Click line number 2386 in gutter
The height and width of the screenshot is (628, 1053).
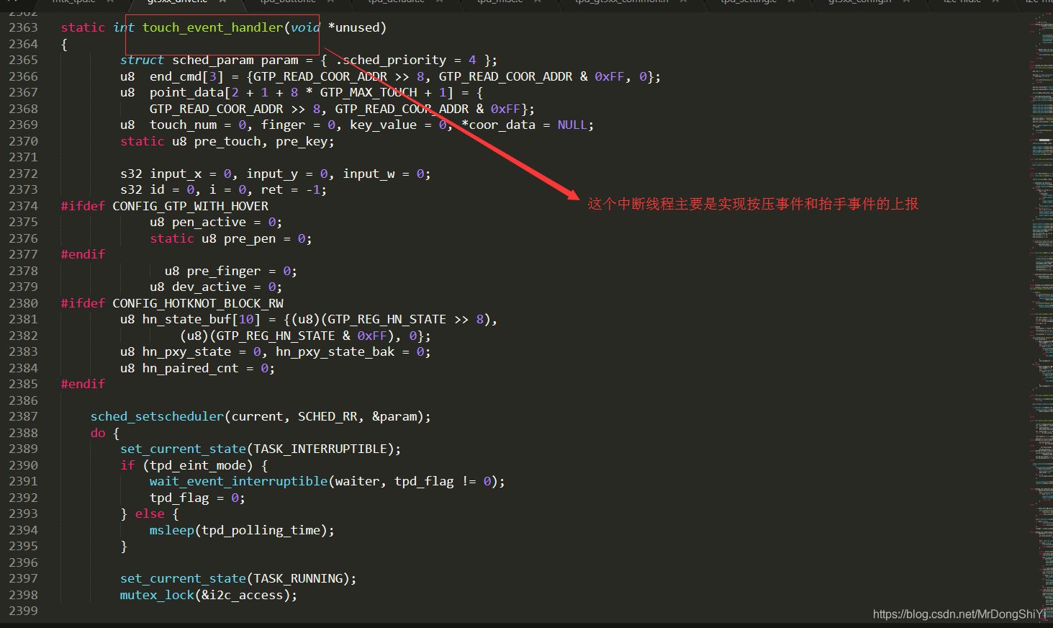[23, 400]
